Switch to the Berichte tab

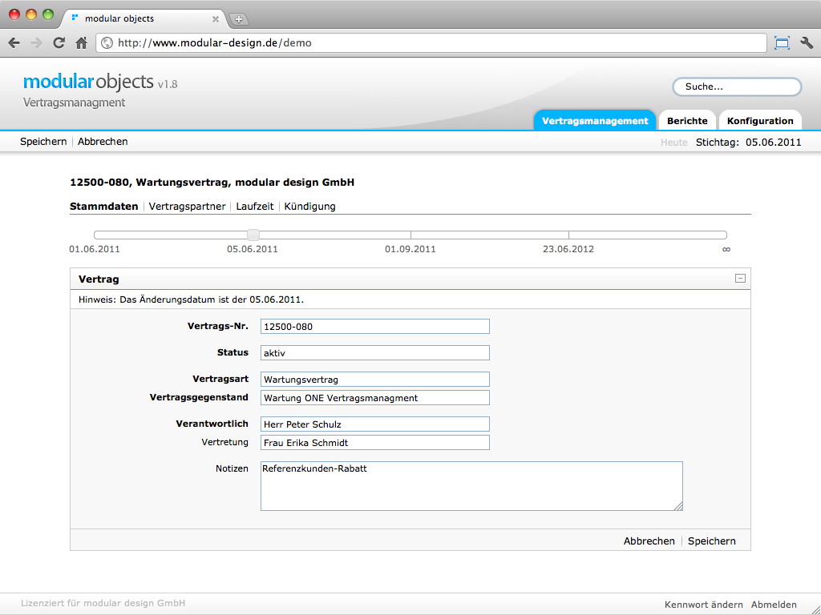687,121
